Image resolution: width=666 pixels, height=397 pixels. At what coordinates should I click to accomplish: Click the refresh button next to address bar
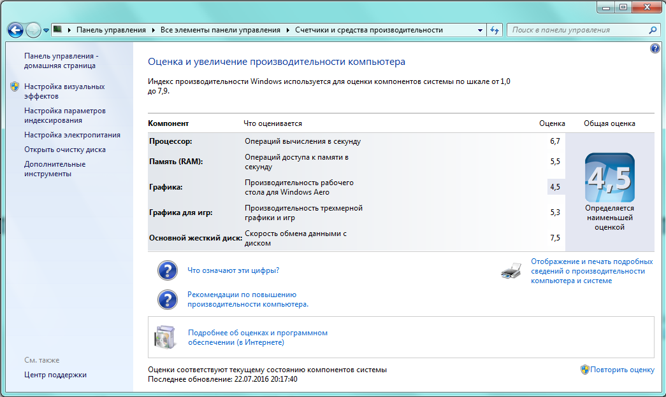(x=495, y=30)
